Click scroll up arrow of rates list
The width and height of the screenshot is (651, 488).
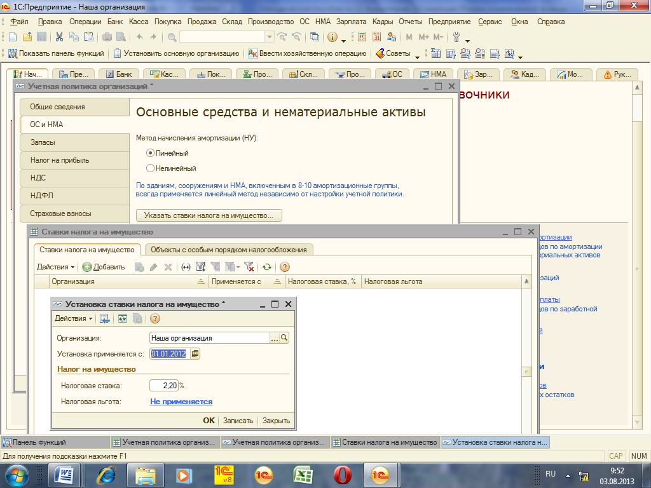tap(526, 281)
